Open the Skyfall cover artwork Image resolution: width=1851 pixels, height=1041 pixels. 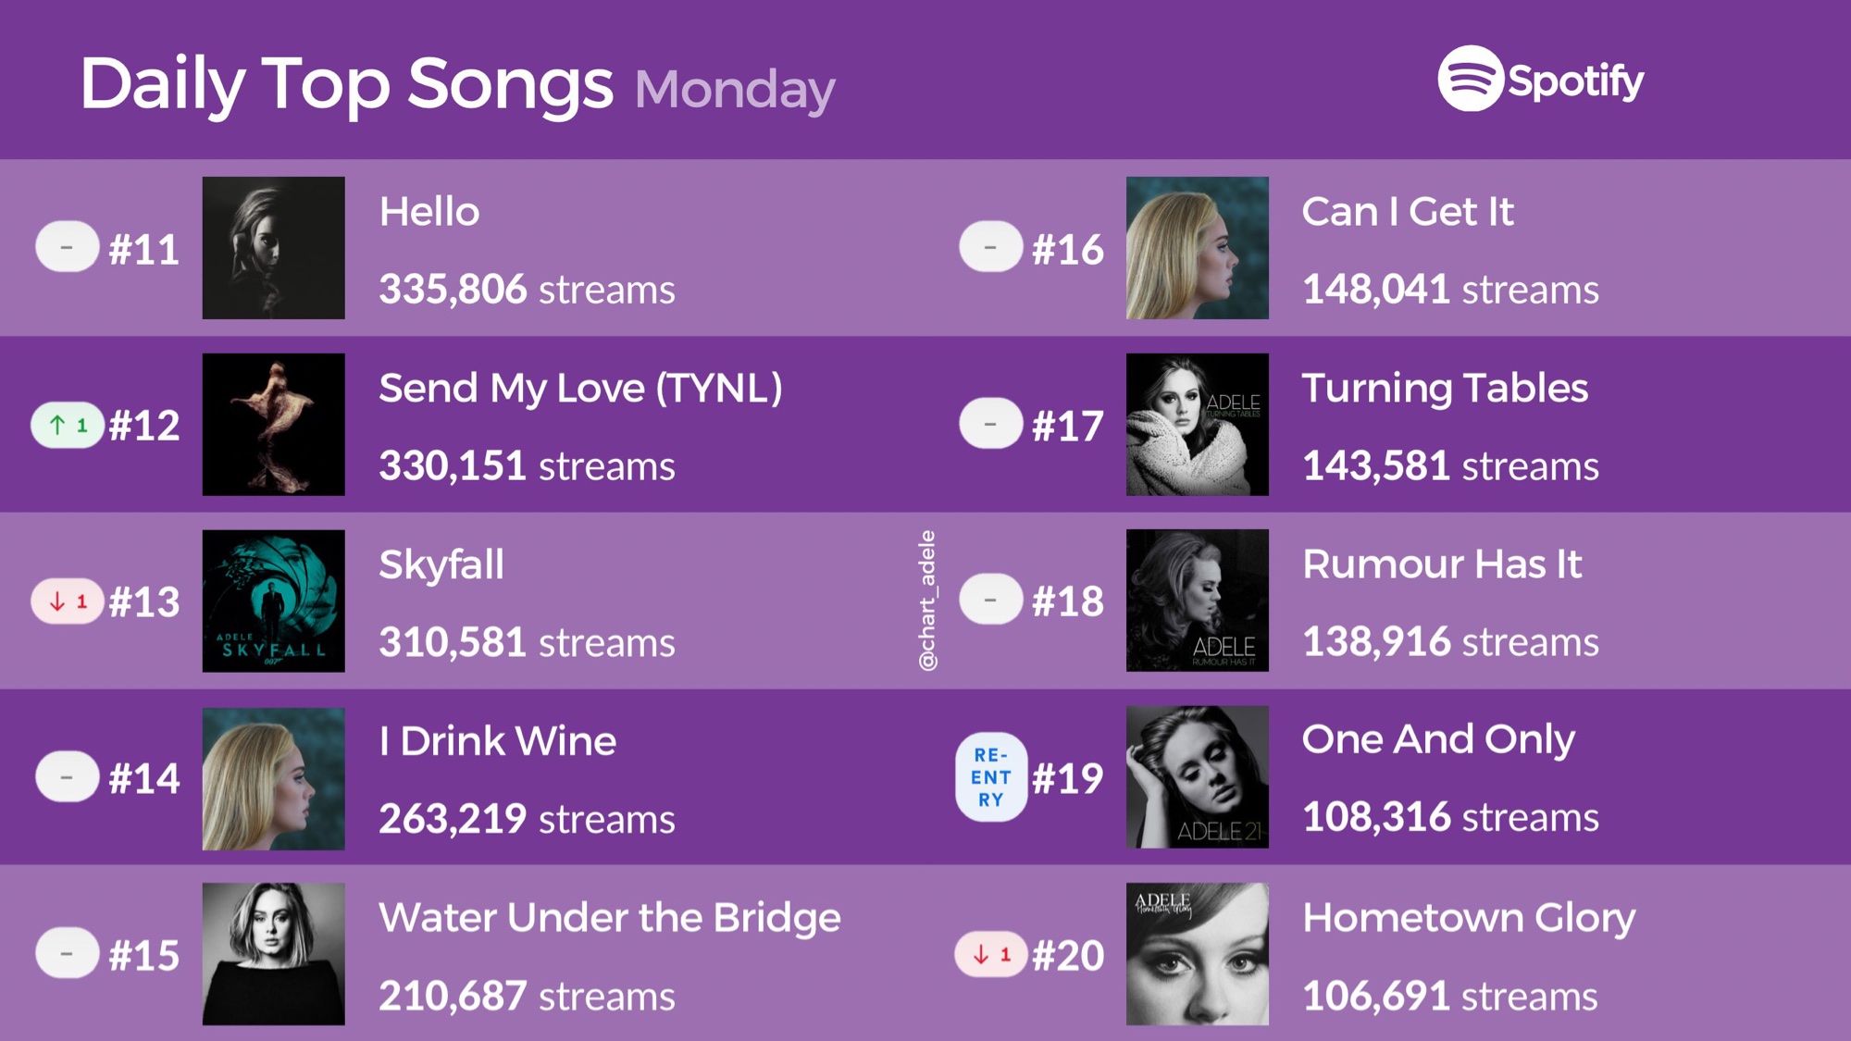[274, 601]
